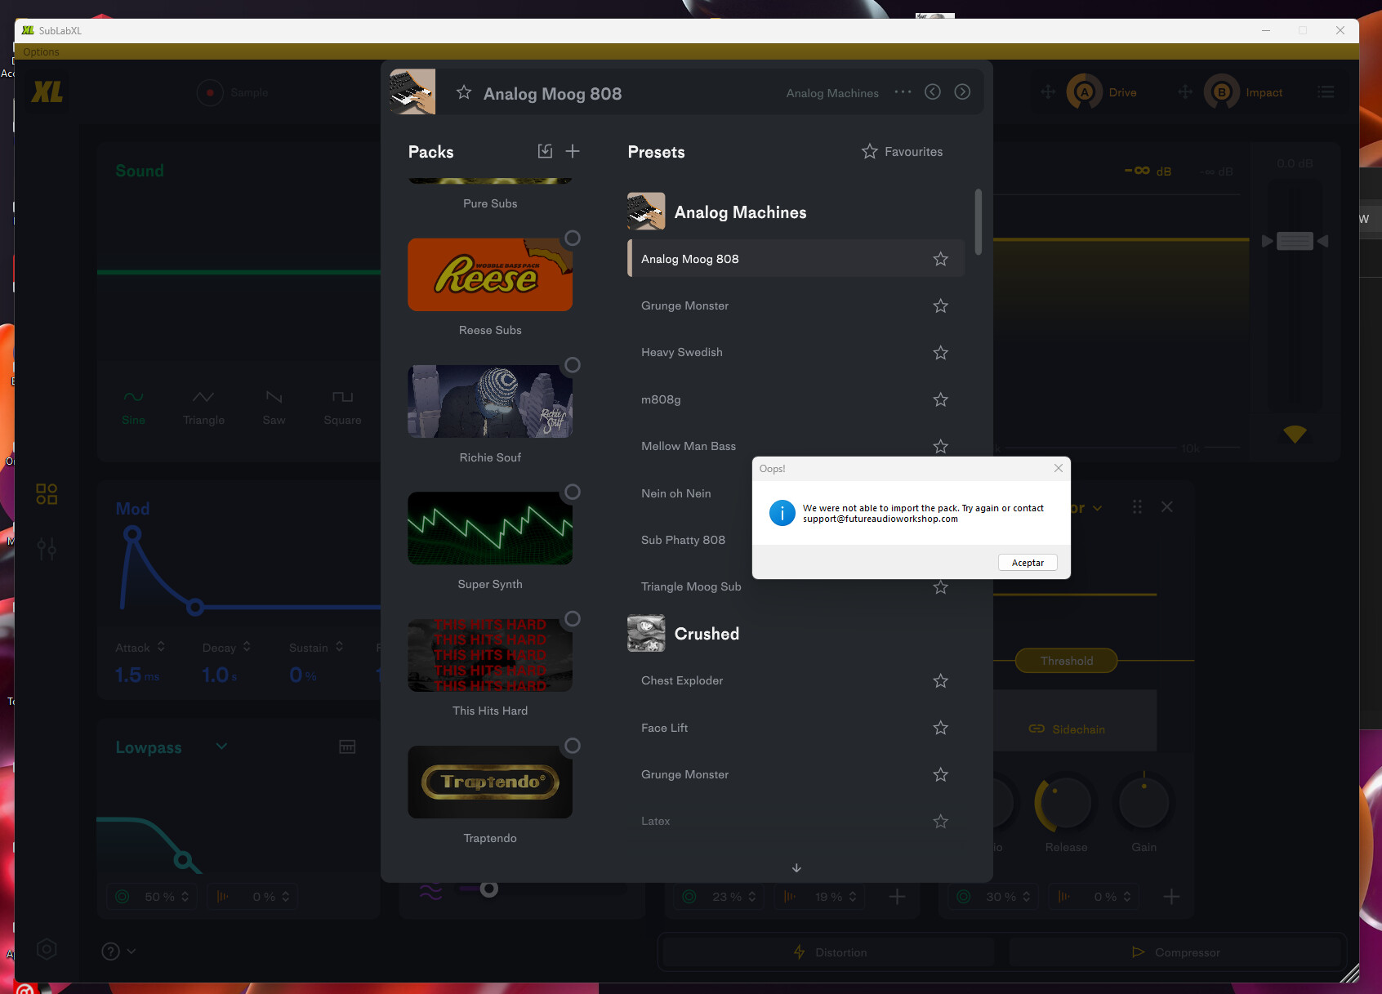Select the Square waveform
The height and width of the screenshot is (994, 1382).
pyautogui.click(x=342, y=408)
